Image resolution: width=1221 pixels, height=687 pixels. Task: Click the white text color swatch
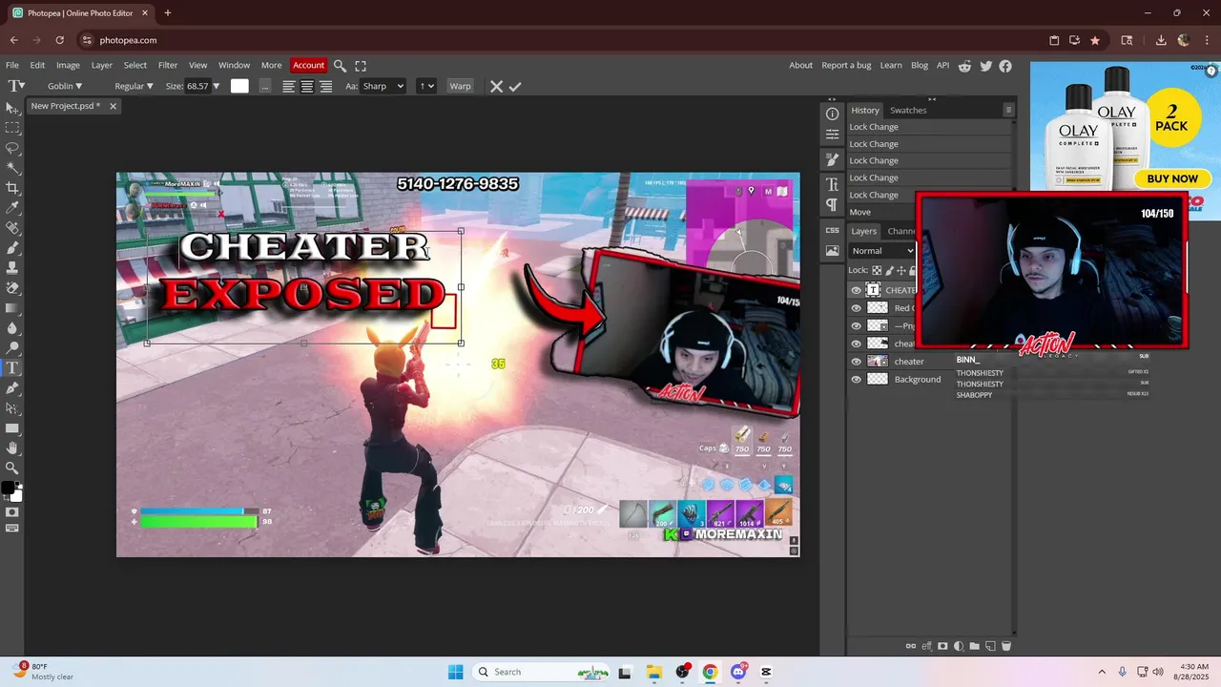(x=239, y=86)
